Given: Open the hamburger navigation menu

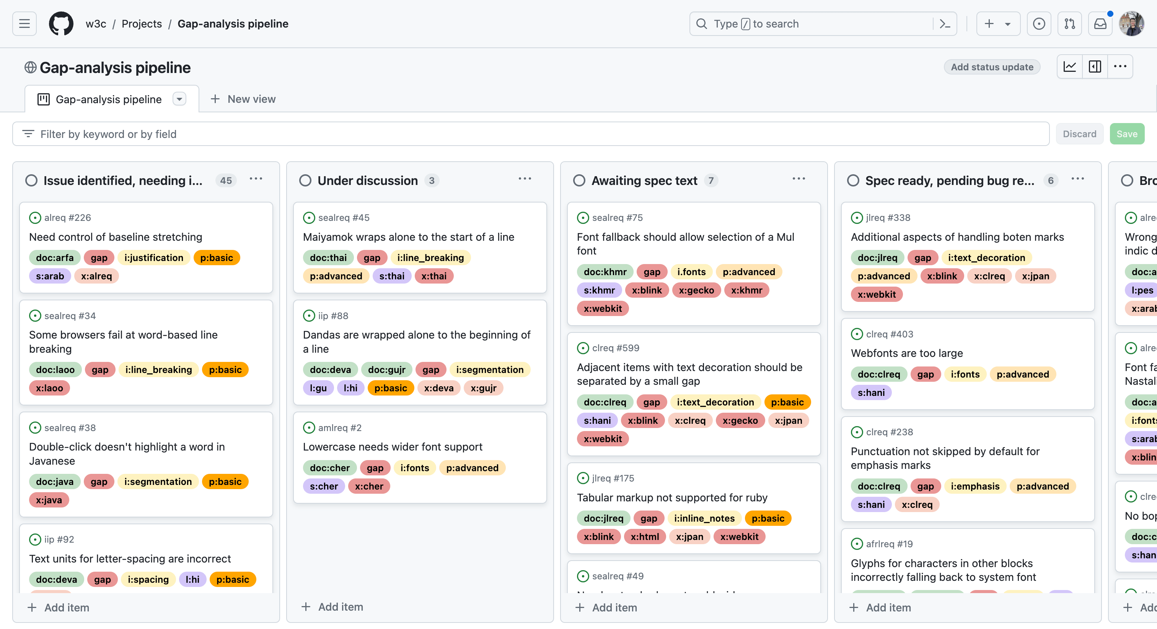Looking at the screenshot, I should click(x=24, y=24).
